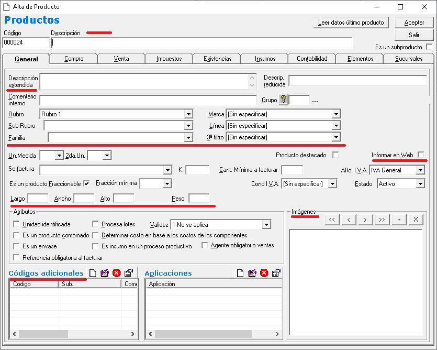The width and height of the screenshot is (437, 350).
Task: Click edit icon in Códigos adicionales
Action: (105, 273)
